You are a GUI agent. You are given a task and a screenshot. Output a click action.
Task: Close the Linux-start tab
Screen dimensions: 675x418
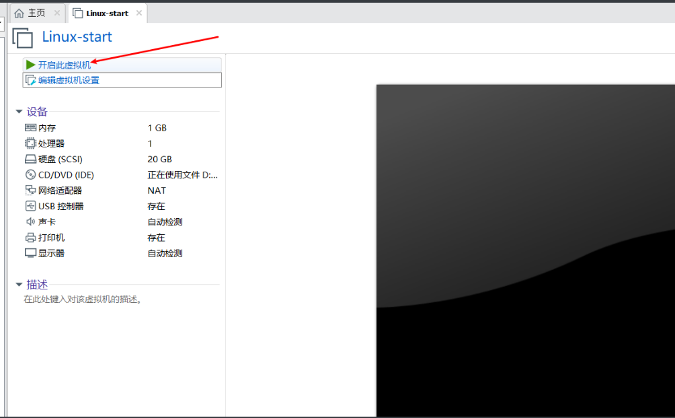[139, 13]
